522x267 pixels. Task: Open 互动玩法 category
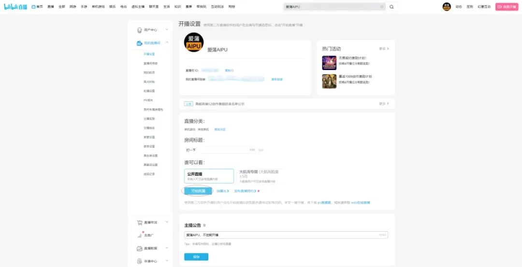click(x=217, y=7)
